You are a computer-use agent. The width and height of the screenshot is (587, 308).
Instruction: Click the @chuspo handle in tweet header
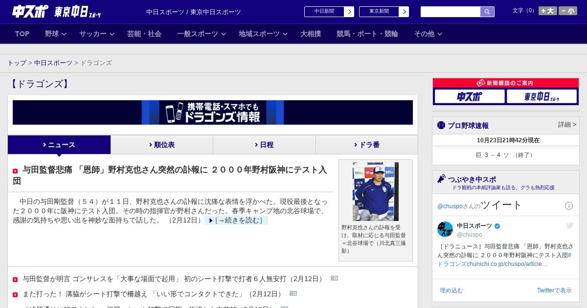click(470, 235)
